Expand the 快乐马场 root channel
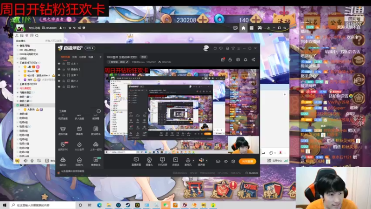371x209 pixels. 18,46
